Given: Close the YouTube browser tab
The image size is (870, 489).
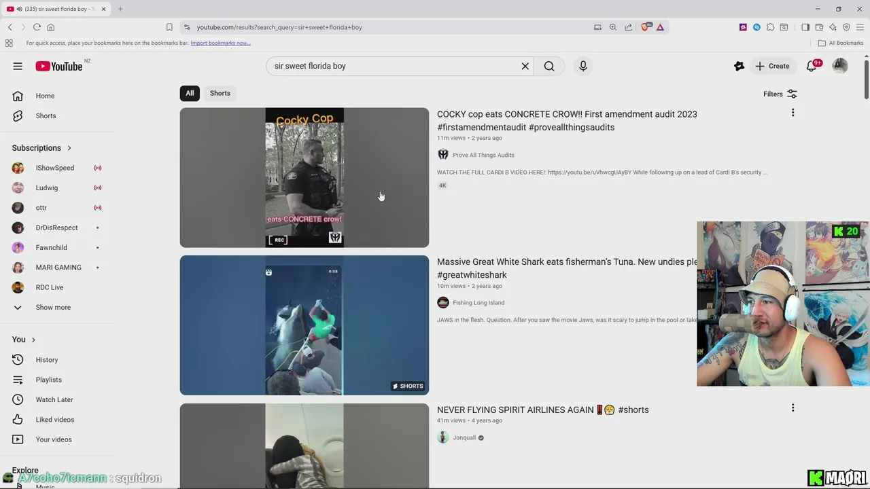Looking at the screenshot, I should coord(103,9).
